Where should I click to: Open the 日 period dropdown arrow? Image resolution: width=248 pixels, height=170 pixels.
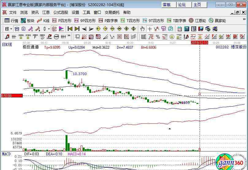[x=11, y=29]
